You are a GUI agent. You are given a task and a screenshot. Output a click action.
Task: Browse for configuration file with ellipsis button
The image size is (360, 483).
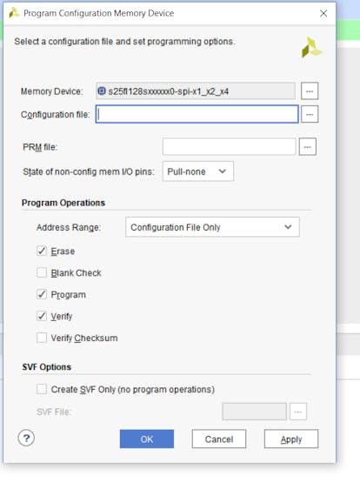310,114
